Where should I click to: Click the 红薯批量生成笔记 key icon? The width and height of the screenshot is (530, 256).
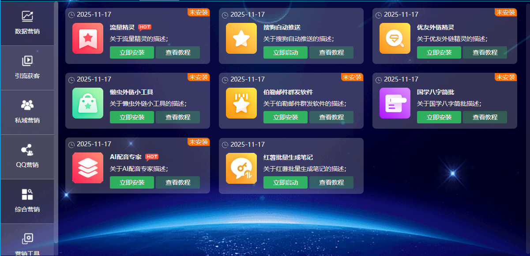point(241,168)
